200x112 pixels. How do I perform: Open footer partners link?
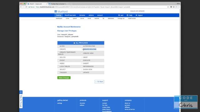pos(127,105)
